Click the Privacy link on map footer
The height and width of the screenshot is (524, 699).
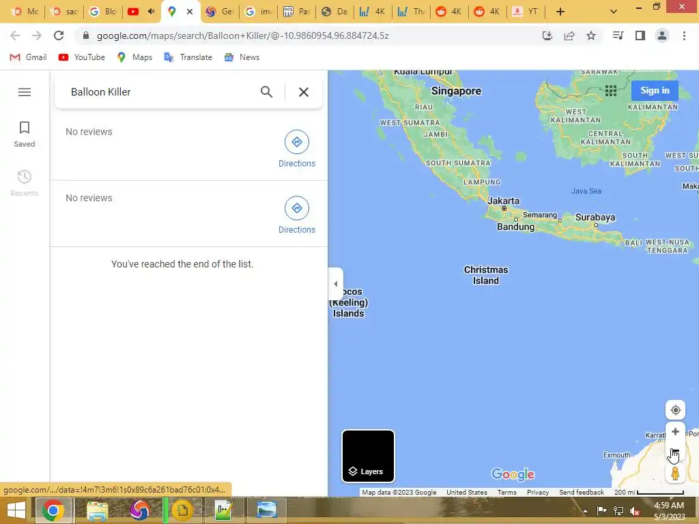click(538, 493)
